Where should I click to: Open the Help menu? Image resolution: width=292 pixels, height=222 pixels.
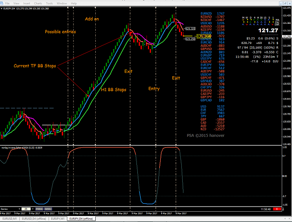pyautogui.click(x=73, y=3)
